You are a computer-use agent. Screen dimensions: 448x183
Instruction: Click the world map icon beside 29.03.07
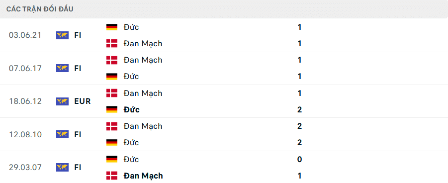pyautogui.click(x=62, y=167)
